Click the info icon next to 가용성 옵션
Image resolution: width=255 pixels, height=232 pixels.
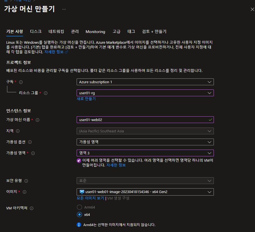[30, 142]
